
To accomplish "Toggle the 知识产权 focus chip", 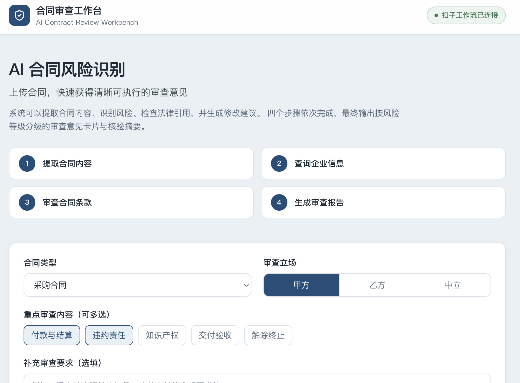I will click(x=162, y=335).
